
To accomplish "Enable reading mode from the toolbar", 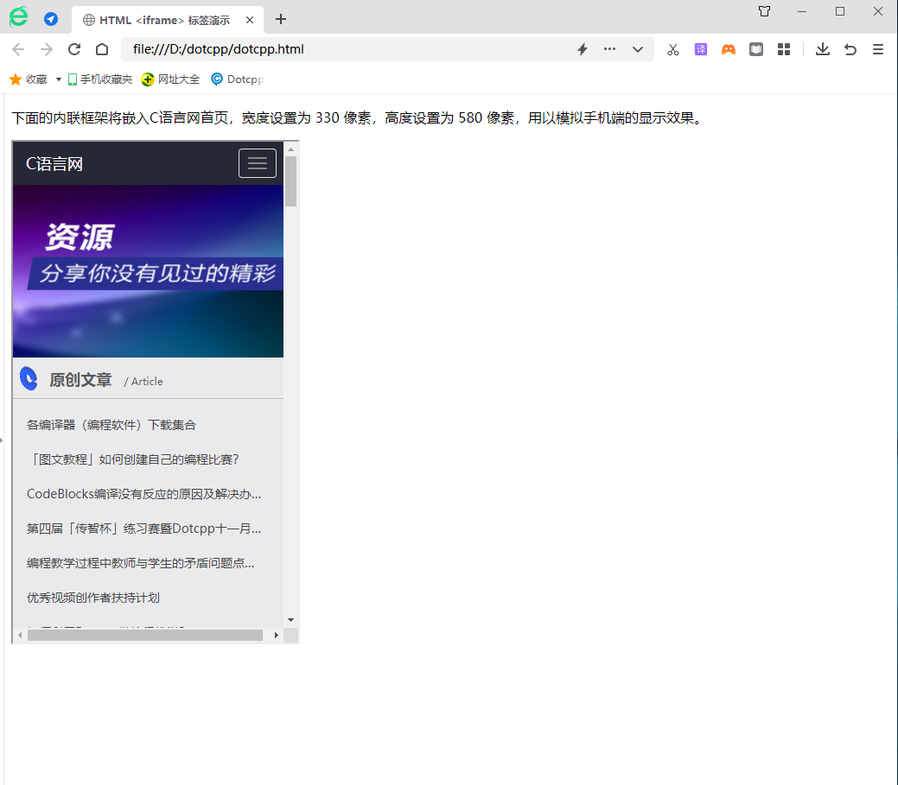I will point(755,49).
